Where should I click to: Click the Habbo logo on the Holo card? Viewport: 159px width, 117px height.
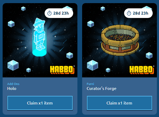pyautogui.click(x=62, y=70)
